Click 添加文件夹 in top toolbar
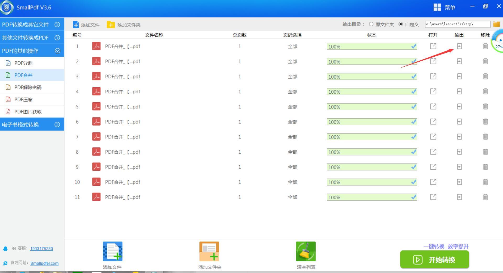This screenshot has height=273, width=503. 124,25
